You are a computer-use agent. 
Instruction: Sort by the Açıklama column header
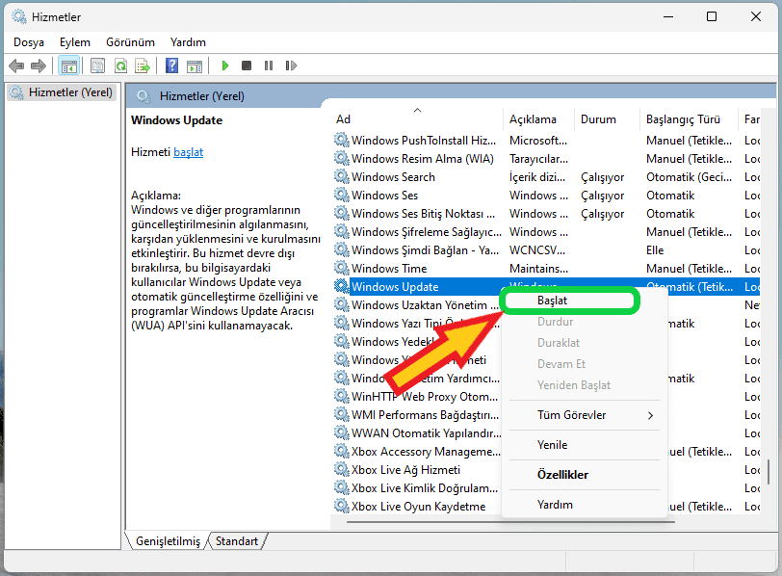click(x=538, y=119)
